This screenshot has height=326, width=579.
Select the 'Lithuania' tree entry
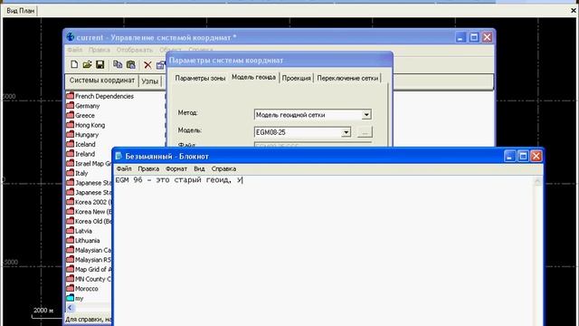(x=88, y=240)
